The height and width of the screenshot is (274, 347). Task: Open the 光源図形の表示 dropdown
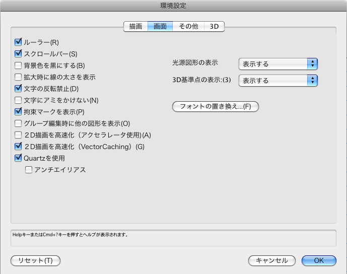point(277,64)
